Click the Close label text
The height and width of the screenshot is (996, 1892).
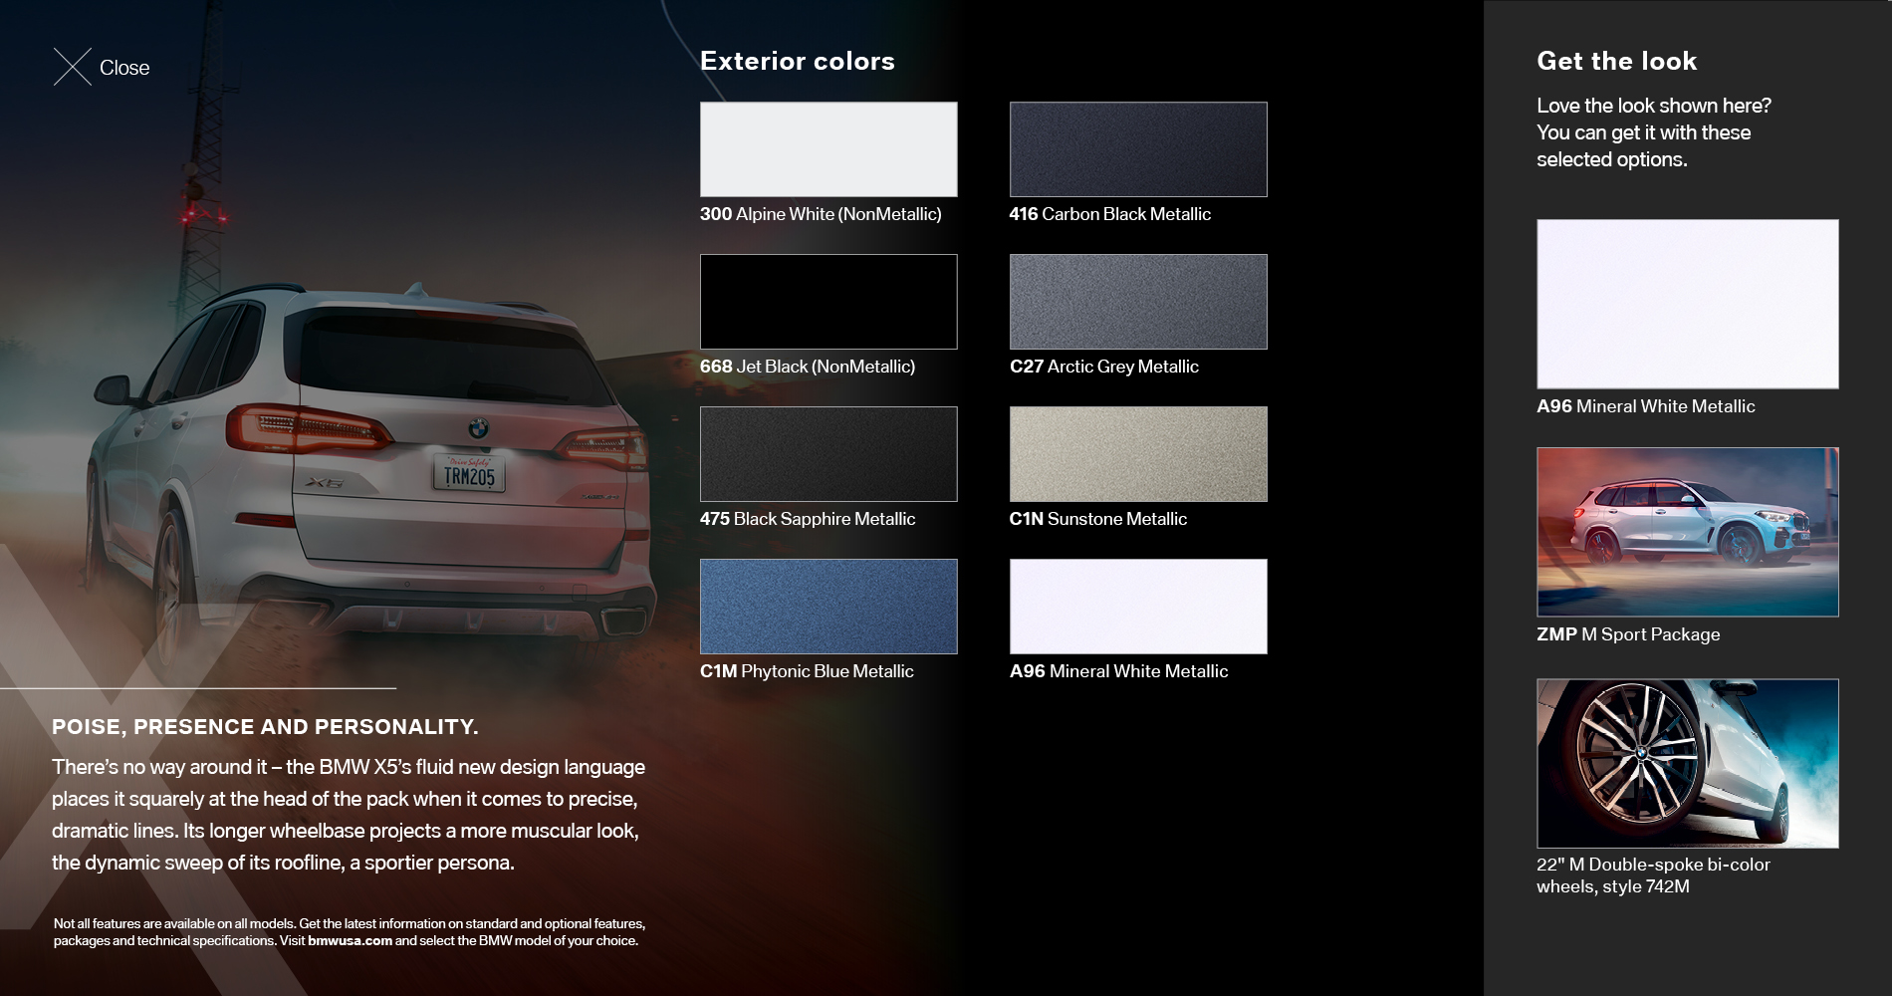click(124, 68)
